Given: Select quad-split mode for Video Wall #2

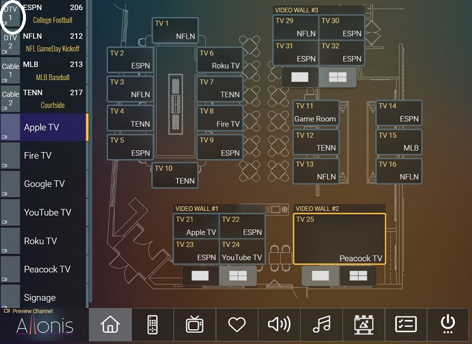Looking at the screenshot, I should tap(358, 276).
